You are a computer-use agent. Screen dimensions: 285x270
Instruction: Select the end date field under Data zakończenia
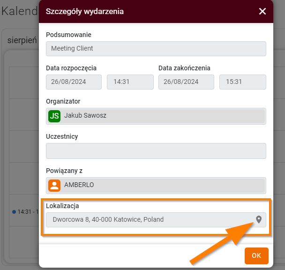click(x=186, y=82)
